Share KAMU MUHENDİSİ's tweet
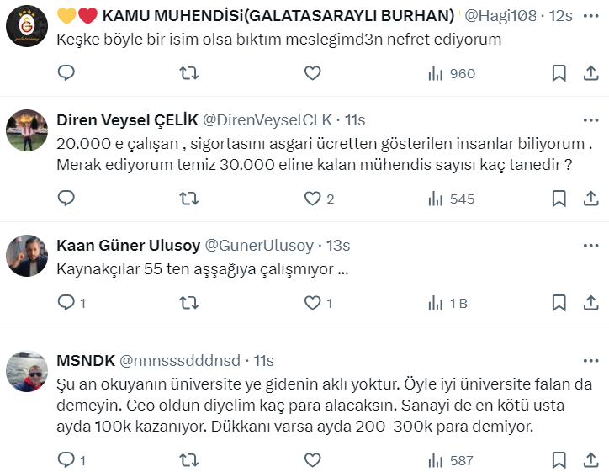 click(x=590, y=73)
